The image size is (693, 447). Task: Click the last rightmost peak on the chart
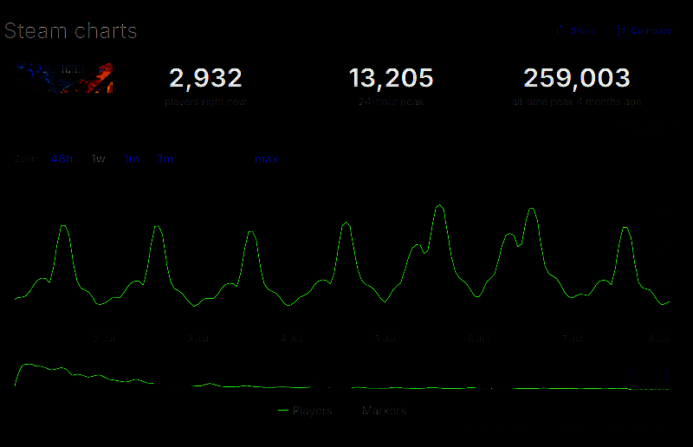point(623,228)
